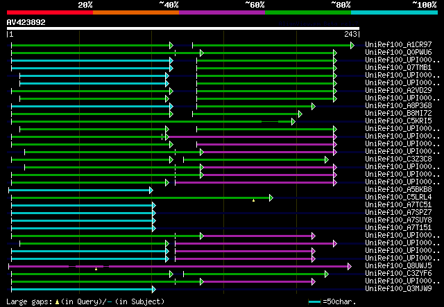
Task: Open UniRef100_A8P368 entry
Action: (x=398, y=106)
